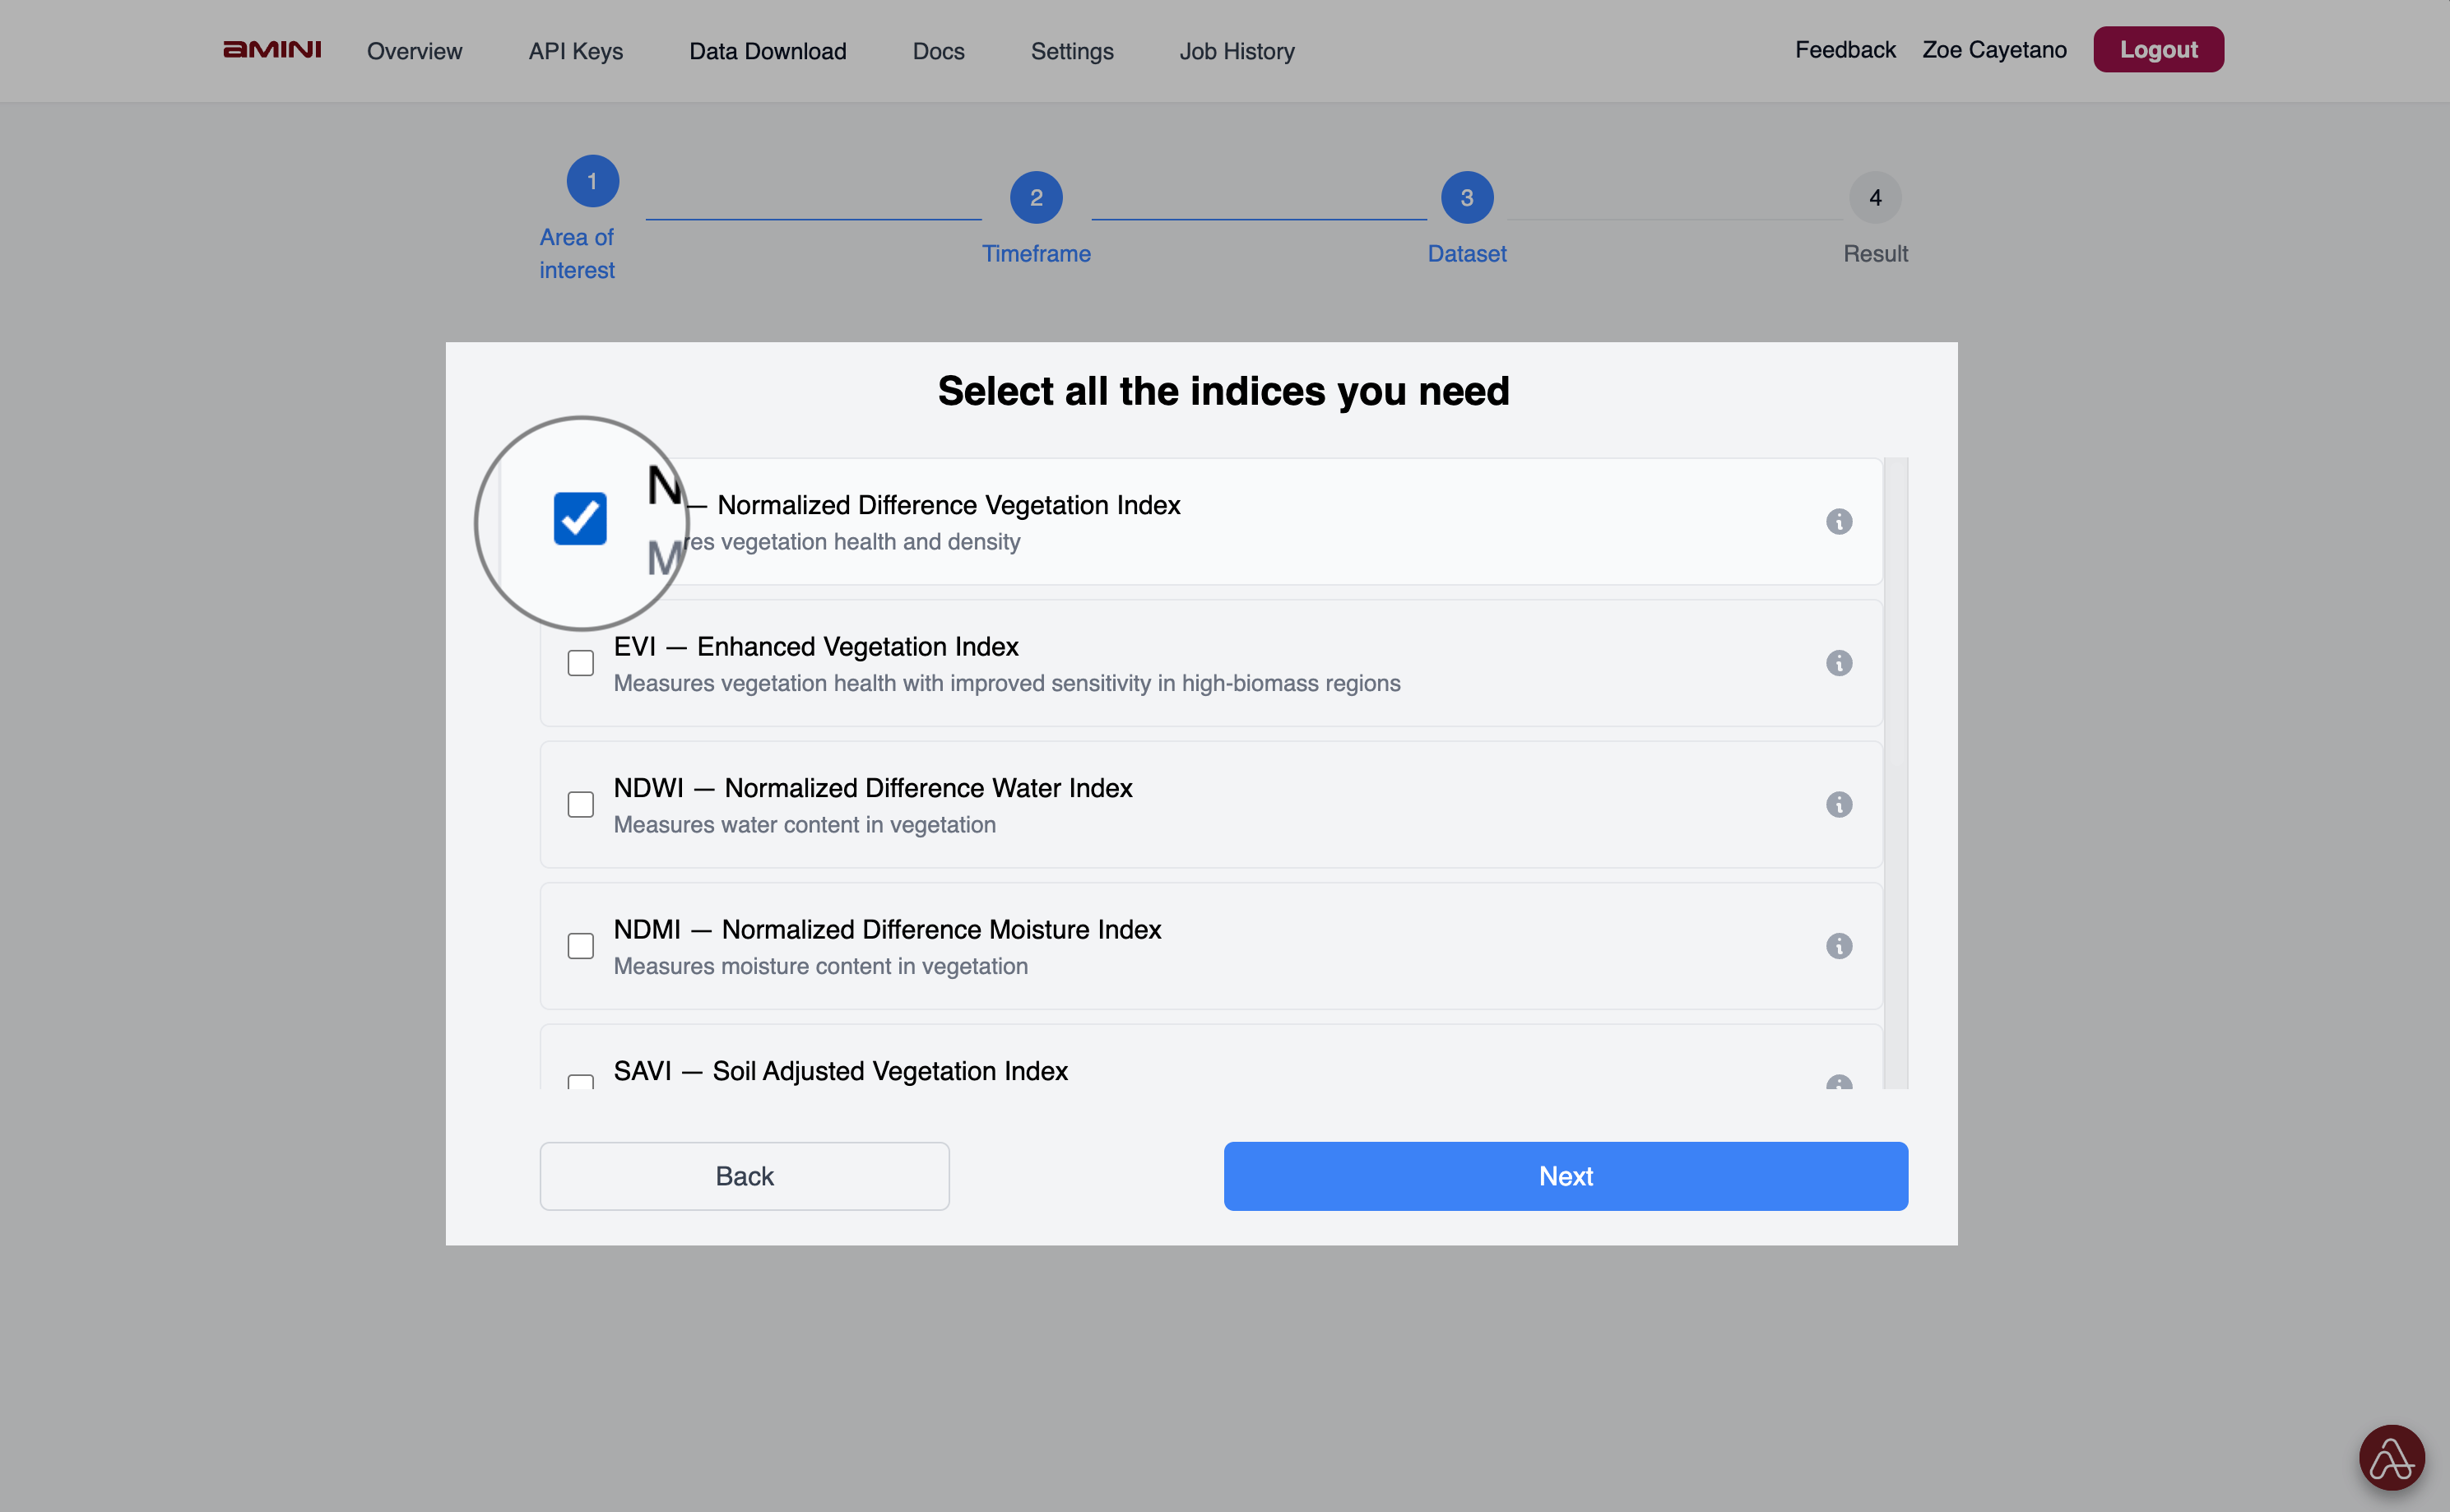The width and height of the screenshot is (2450, 1512).
Task: Select step 3 Dataset circle
Action: tap(1467, 198)
